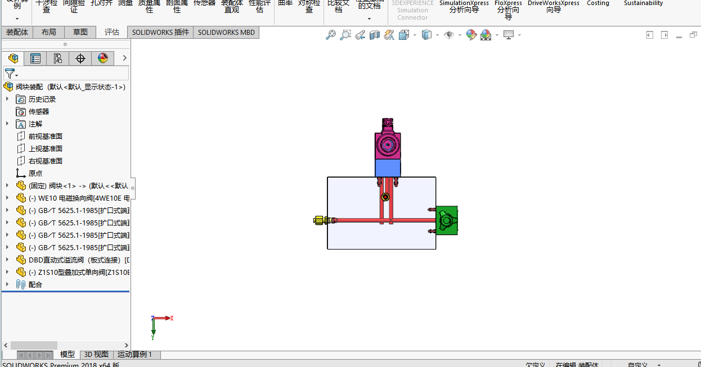Click FloXpress 分析向导 button
The image size is (701, 367).
509,9
